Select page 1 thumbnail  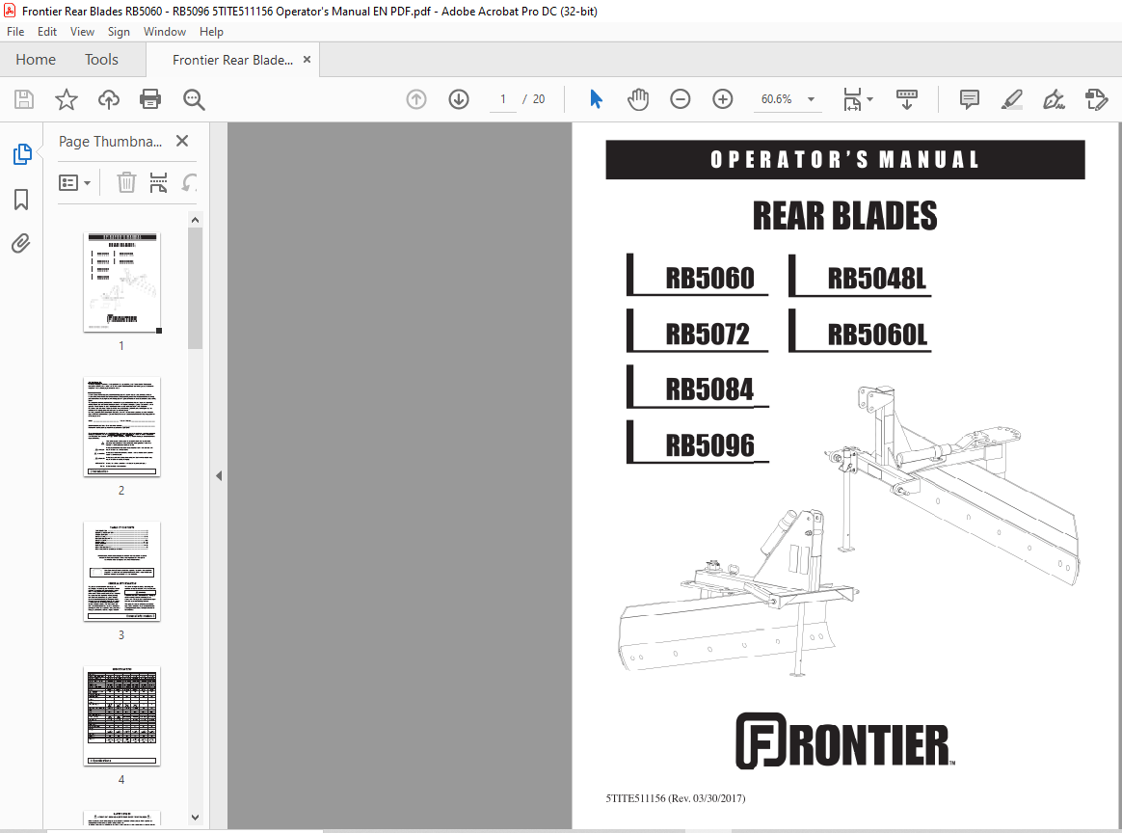click(x=121, y=282)
